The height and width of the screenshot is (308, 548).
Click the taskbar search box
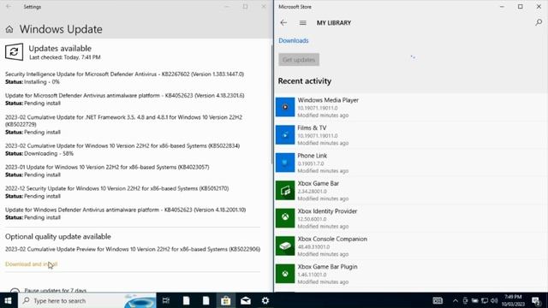87,300
